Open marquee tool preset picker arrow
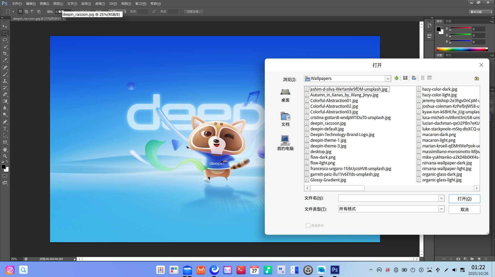The height and width of the screenshot is (277, 495). coord(13,12)
